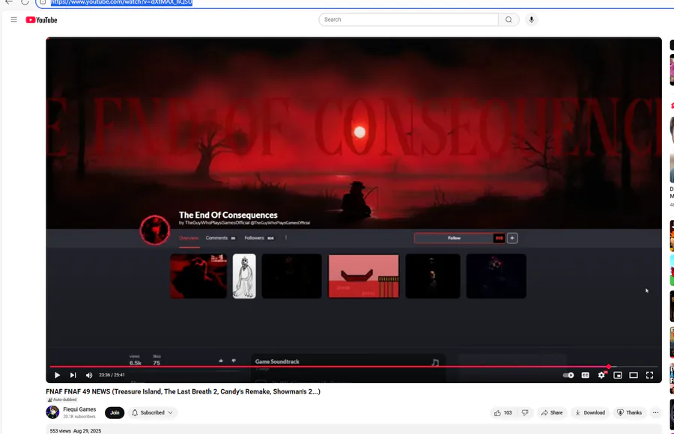
Task: Enable miniplayer mode
Action: 618,375
